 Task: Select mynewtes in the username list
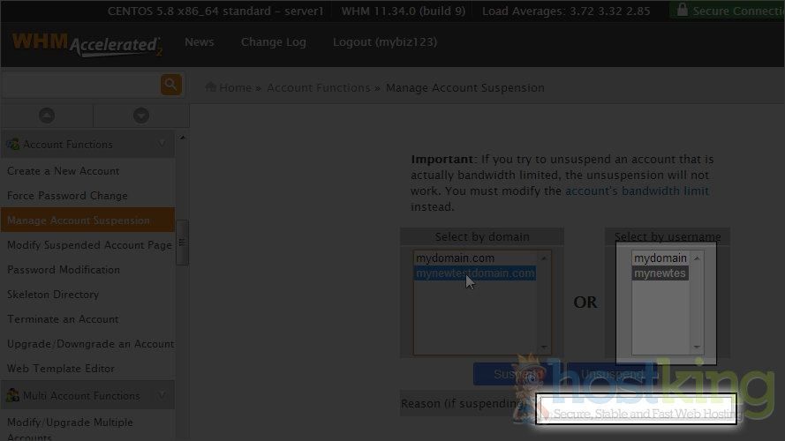(x=660, y=273)
